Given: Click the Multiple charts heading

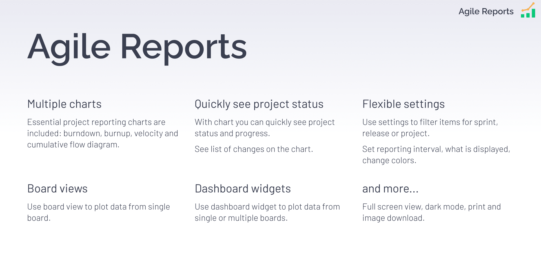Looking at the screenshot, I should pyautogui.click(x=64, y=104).
